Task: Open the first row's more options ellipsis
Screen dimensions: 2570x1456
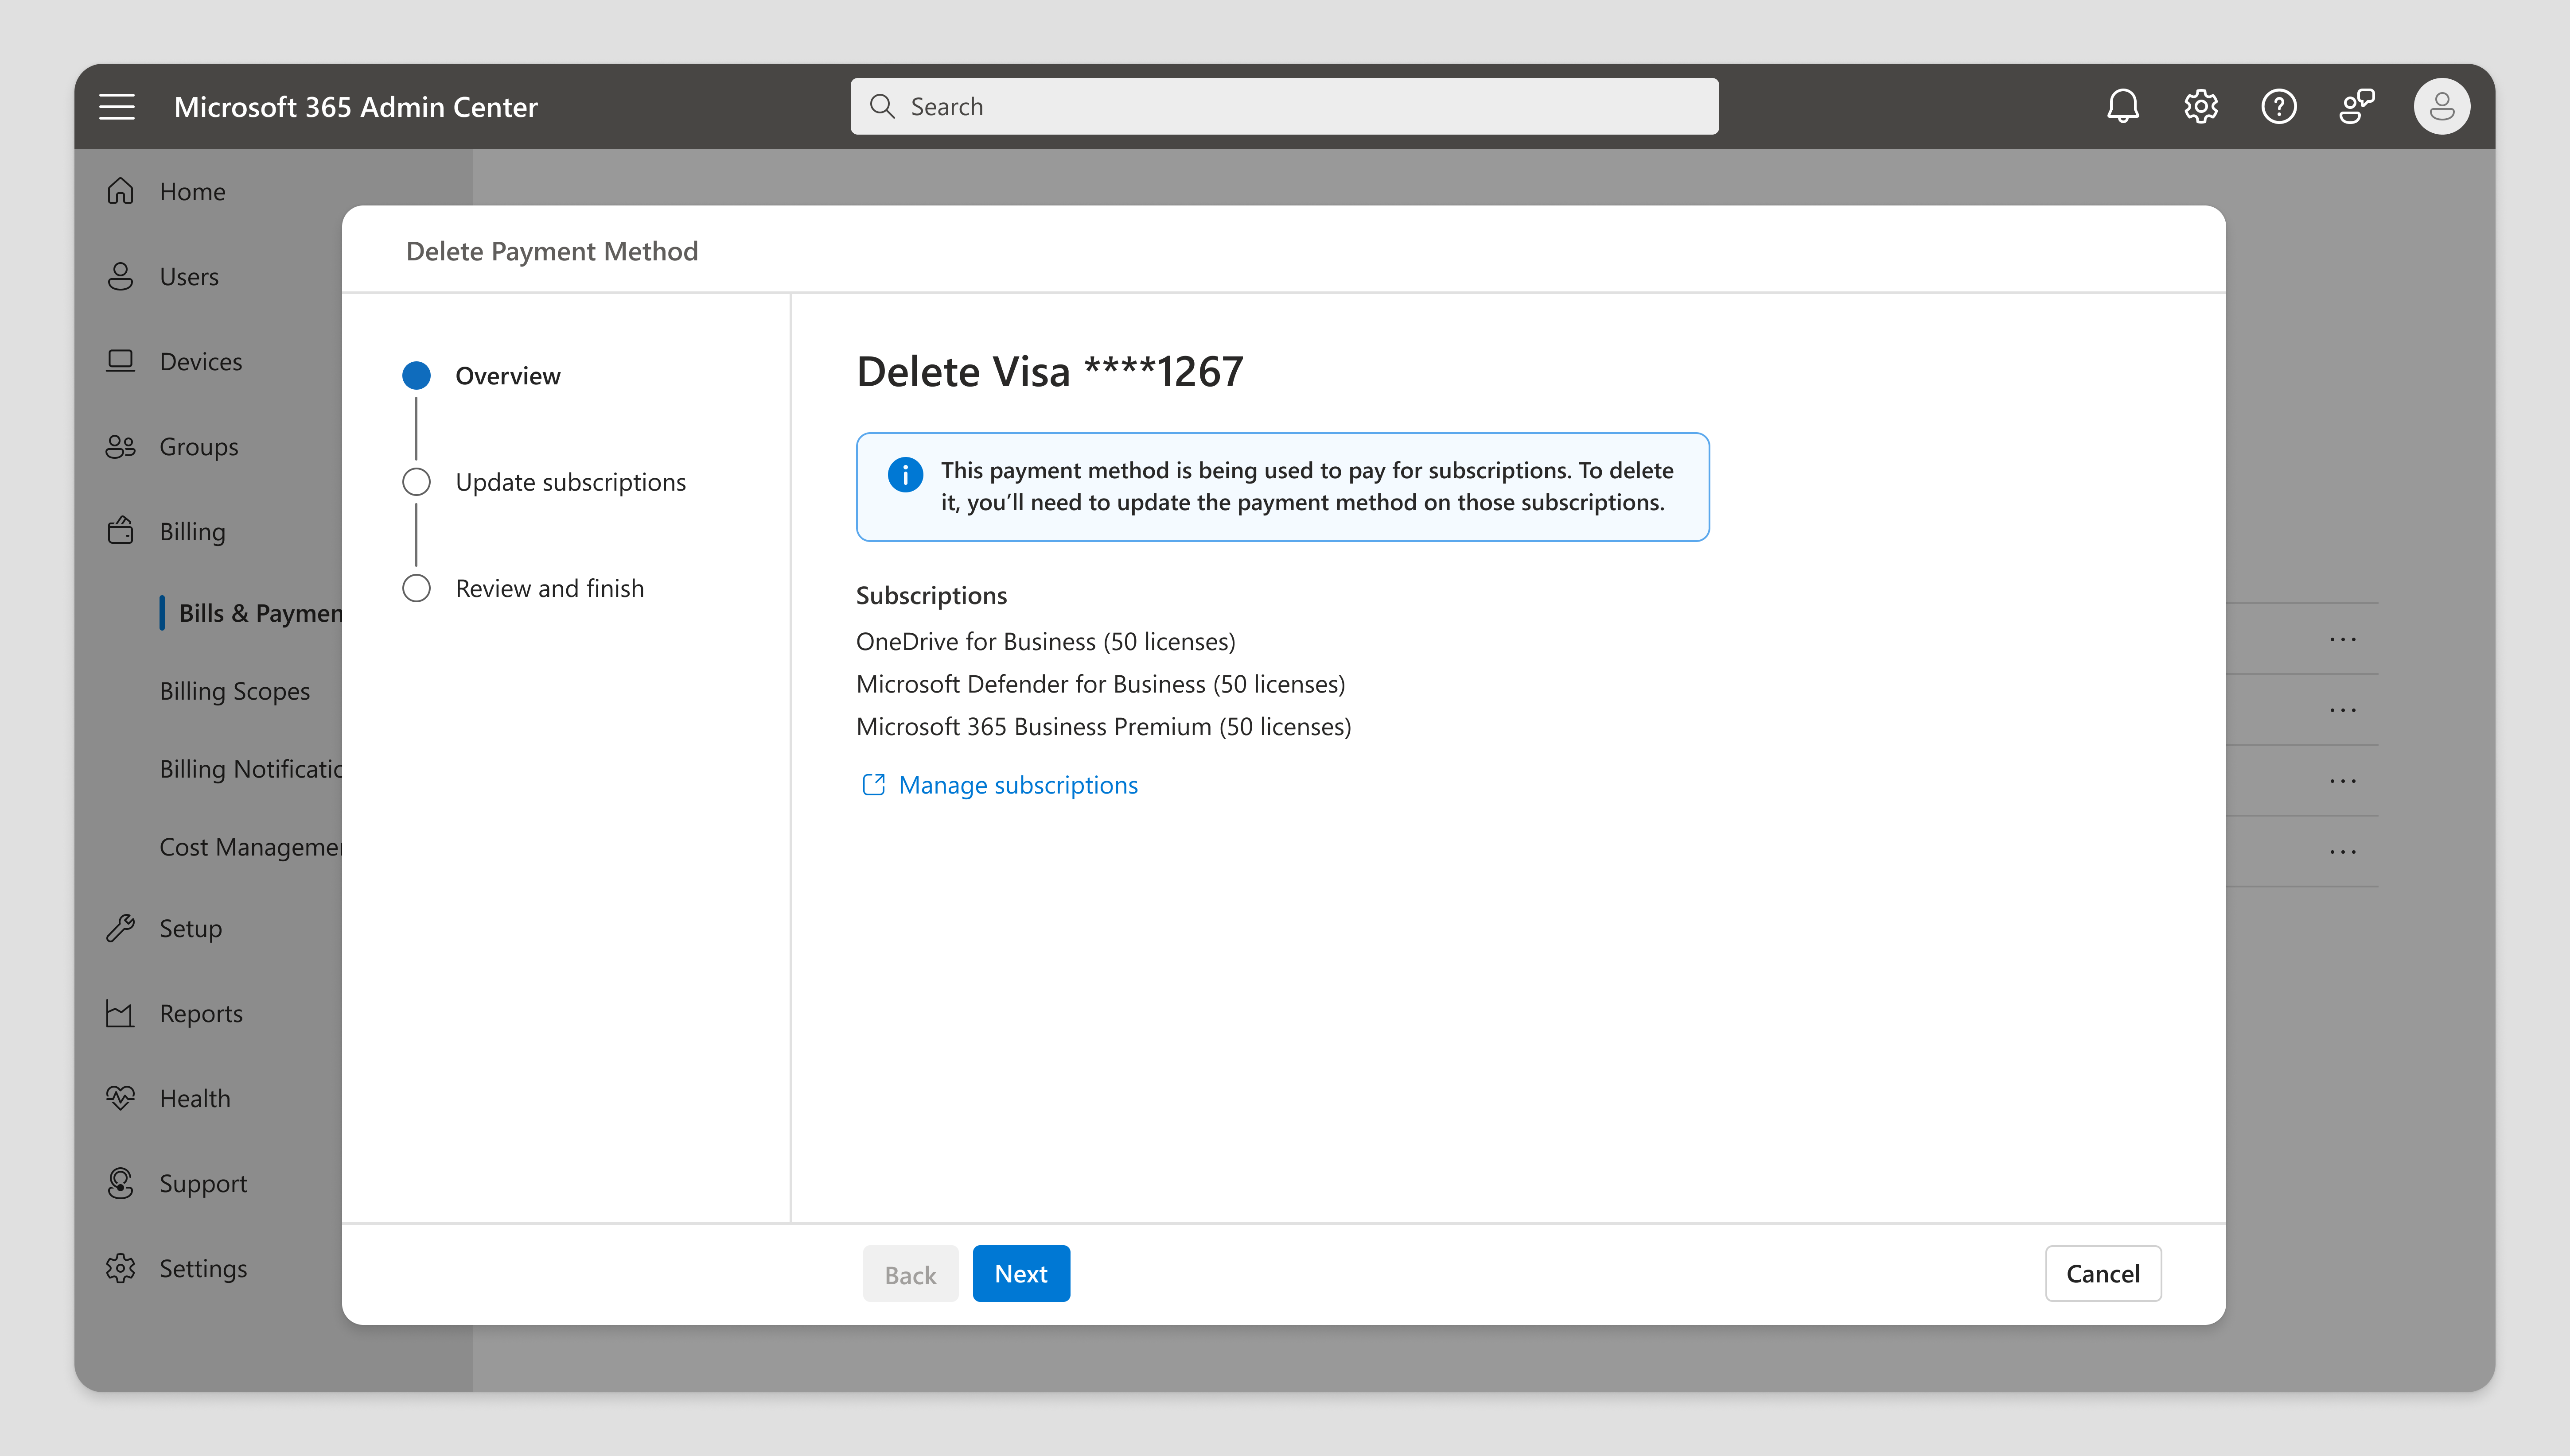Action: (x=2343, y=639)
